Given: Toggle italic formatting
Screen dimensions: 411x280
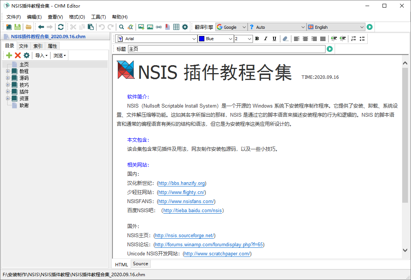Looking at the screenshot, I should click(x=266, y=39).
